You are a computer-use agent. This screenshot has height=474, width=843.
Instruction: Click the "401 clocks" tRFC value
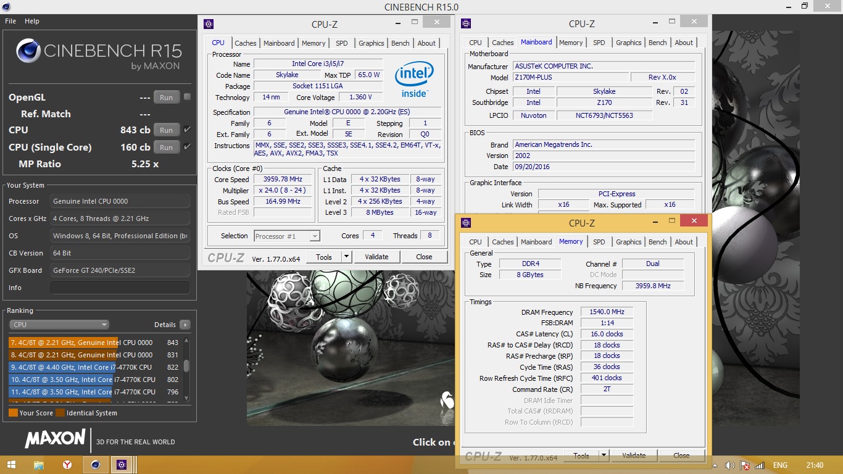pyautogui.click(x=607, y=378)
